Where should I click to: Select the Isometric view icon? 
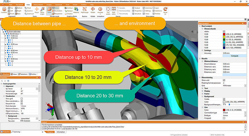pyautogui.click(x=4, y=10)
